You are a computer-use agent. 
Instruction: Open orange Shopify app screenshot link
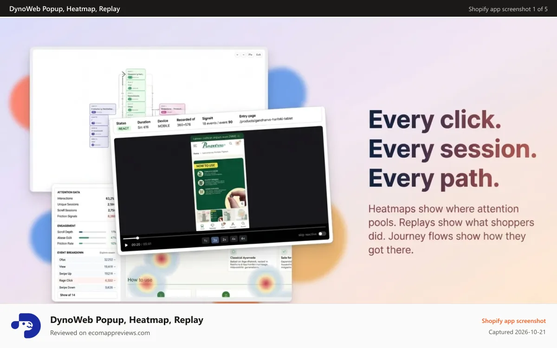coord(513,321)
